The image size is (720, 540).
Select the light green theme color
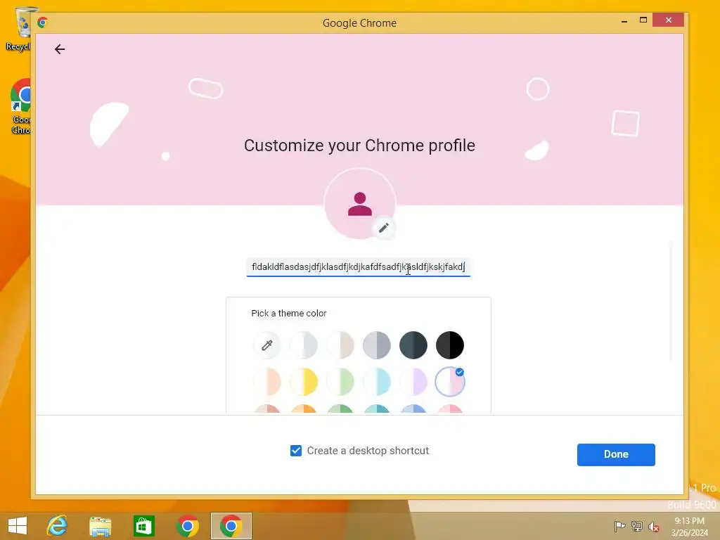(x=340, y=382)
